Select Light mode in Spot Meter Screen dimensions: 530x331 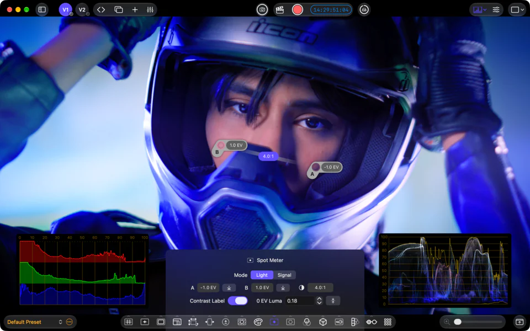(x=262, y=275)
